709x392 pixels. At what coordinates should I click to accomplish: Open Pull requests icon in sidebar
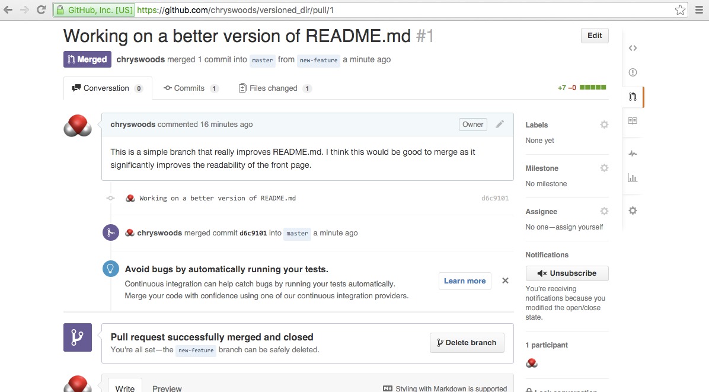(x=633, y=96)
